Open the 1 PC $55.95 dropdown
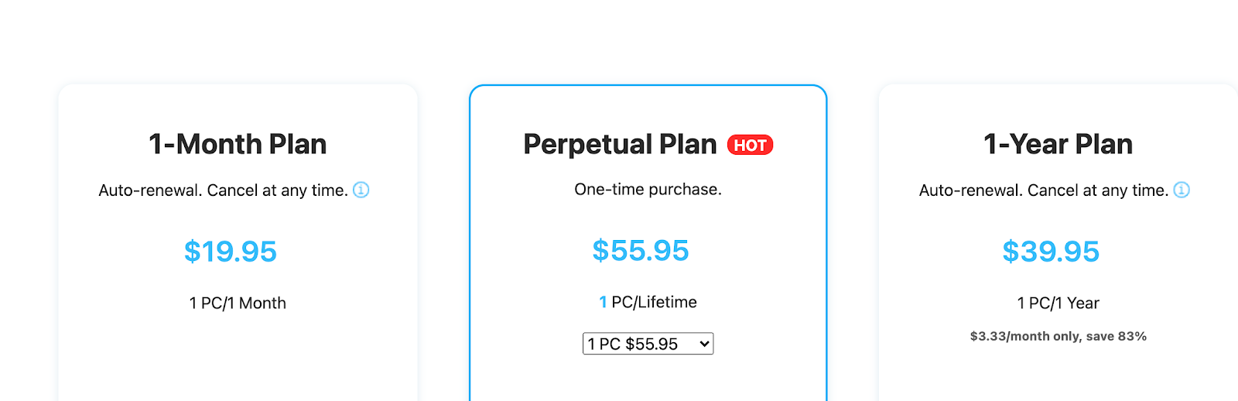Viewport: 1238px width, 401px height. tap(648, 344)
